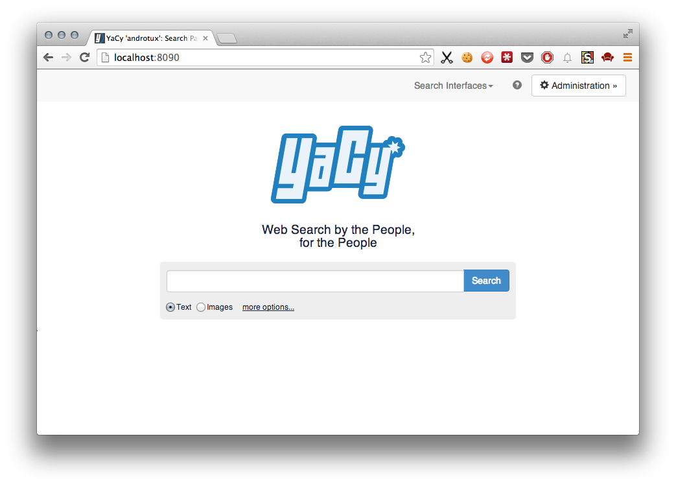
Task: Bookmark page with the star icon
Action: [x=425, y=58]
